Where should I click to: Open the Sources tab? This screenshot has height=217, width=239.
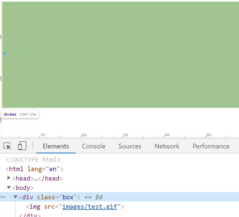click(130, 146)
